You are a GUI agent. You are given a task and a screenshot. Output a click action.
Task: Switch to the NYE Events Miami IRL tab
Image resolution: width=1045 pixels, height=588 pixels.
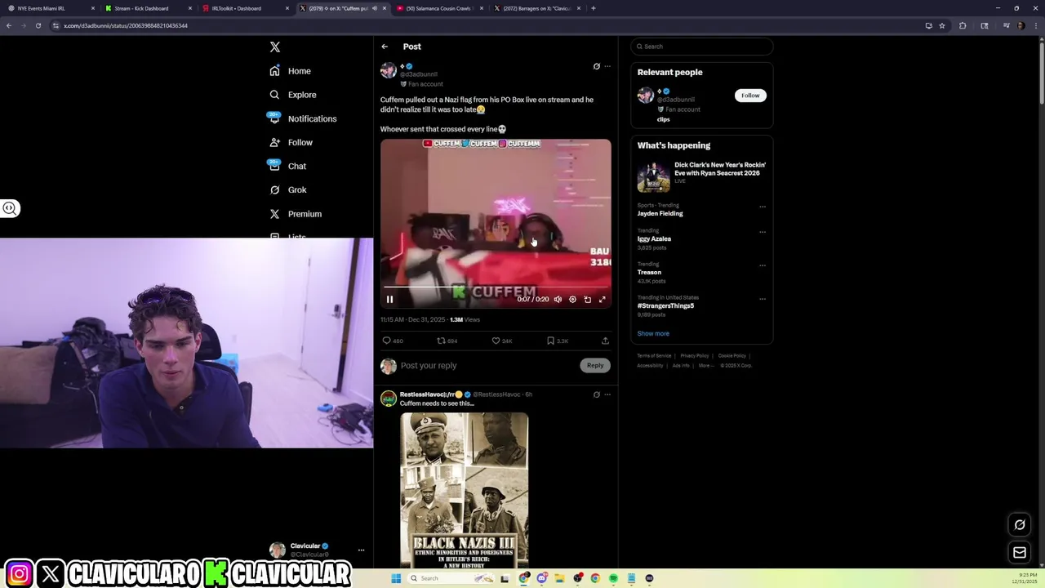51,8
